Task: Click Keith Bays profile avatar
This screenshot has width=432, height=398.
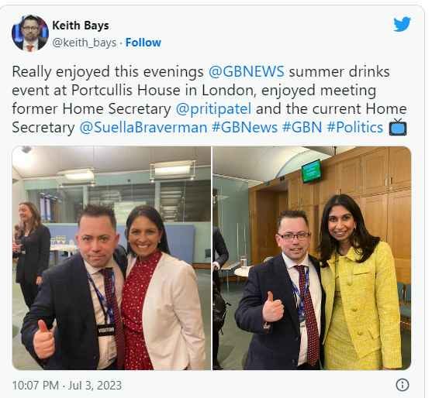Action: pyautogui.click(x=30, y=33)
